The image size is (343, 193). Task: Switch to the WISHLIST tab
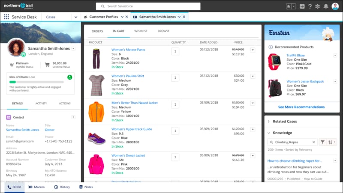tap(141, 31)
